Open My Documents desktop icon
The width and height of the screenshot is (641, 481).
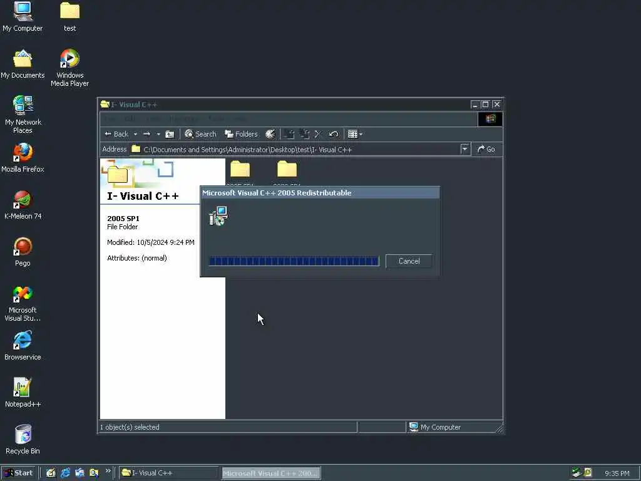[x=23, y=64]
